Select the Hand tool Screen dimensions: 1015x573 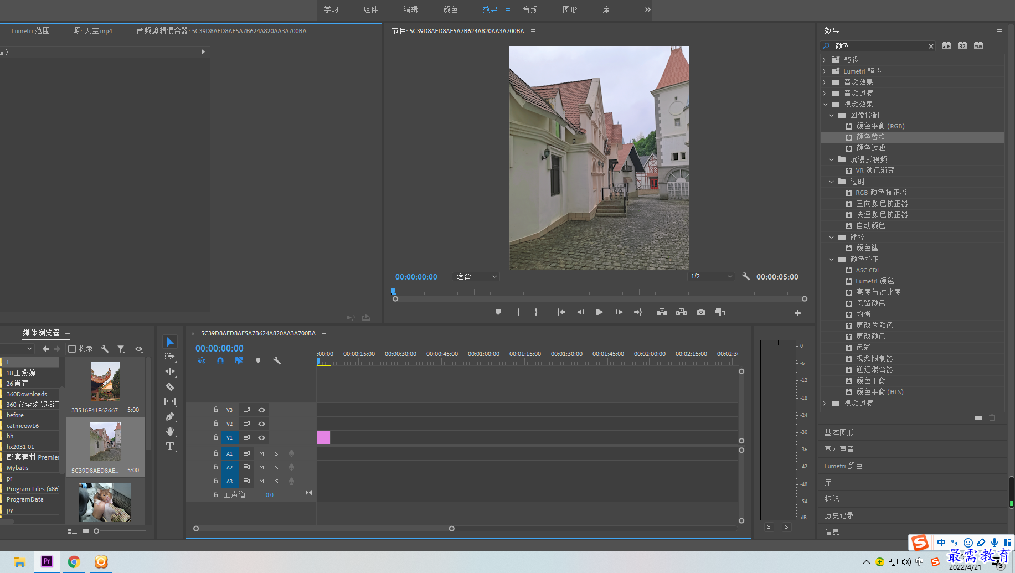170,431
